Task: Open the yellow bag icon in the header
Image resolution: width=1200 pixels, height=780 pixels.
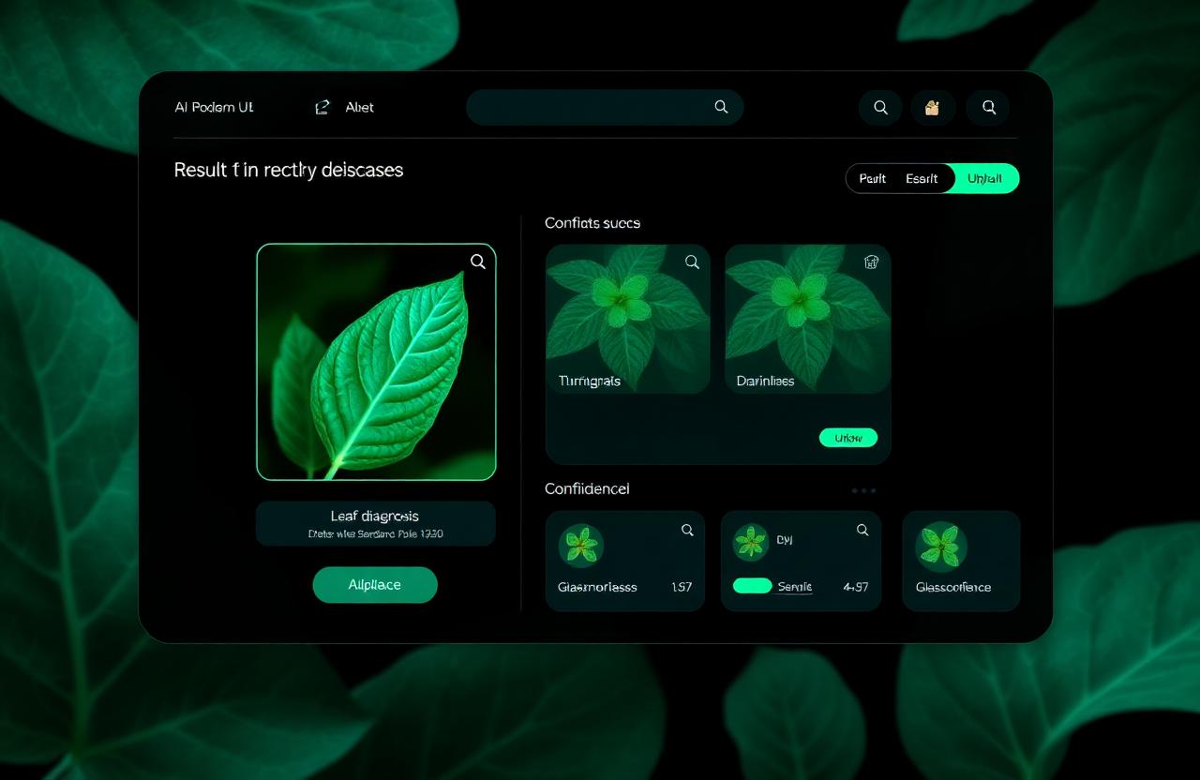Action: 932,108
